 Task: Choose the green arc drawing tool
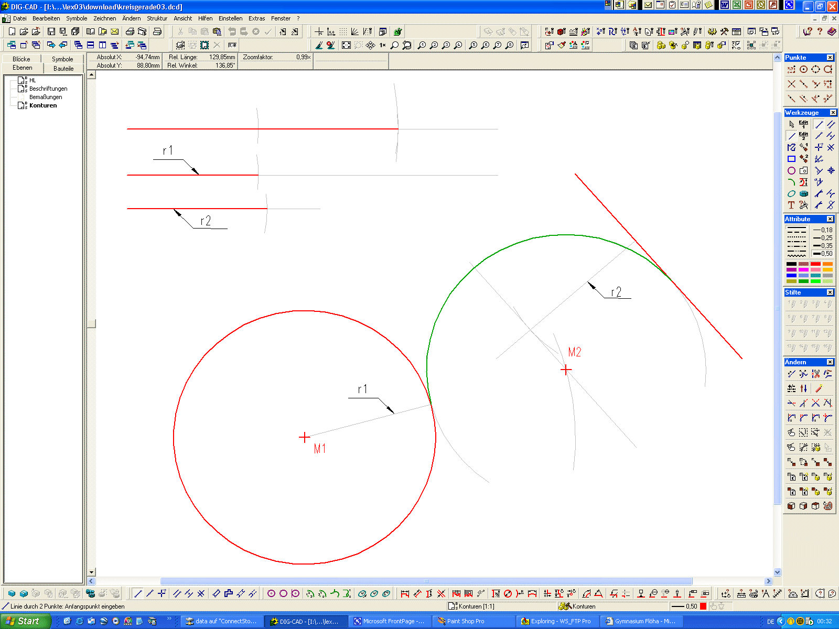[791, 182]
